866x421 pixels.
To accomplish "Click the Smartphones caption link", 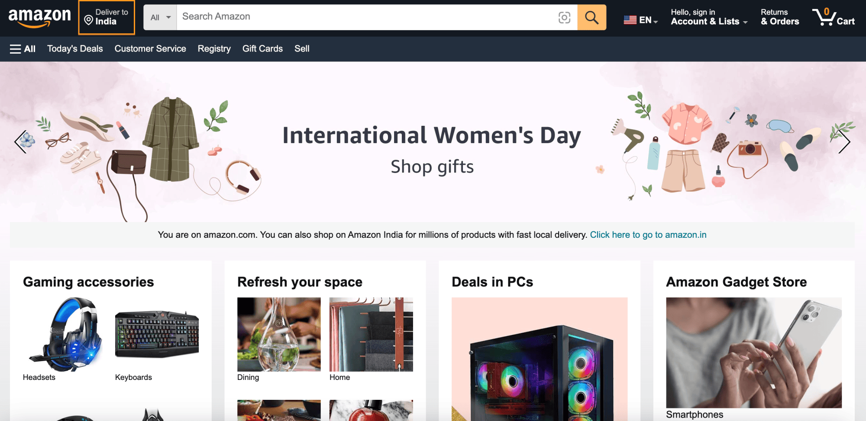I will click(695, 415).
